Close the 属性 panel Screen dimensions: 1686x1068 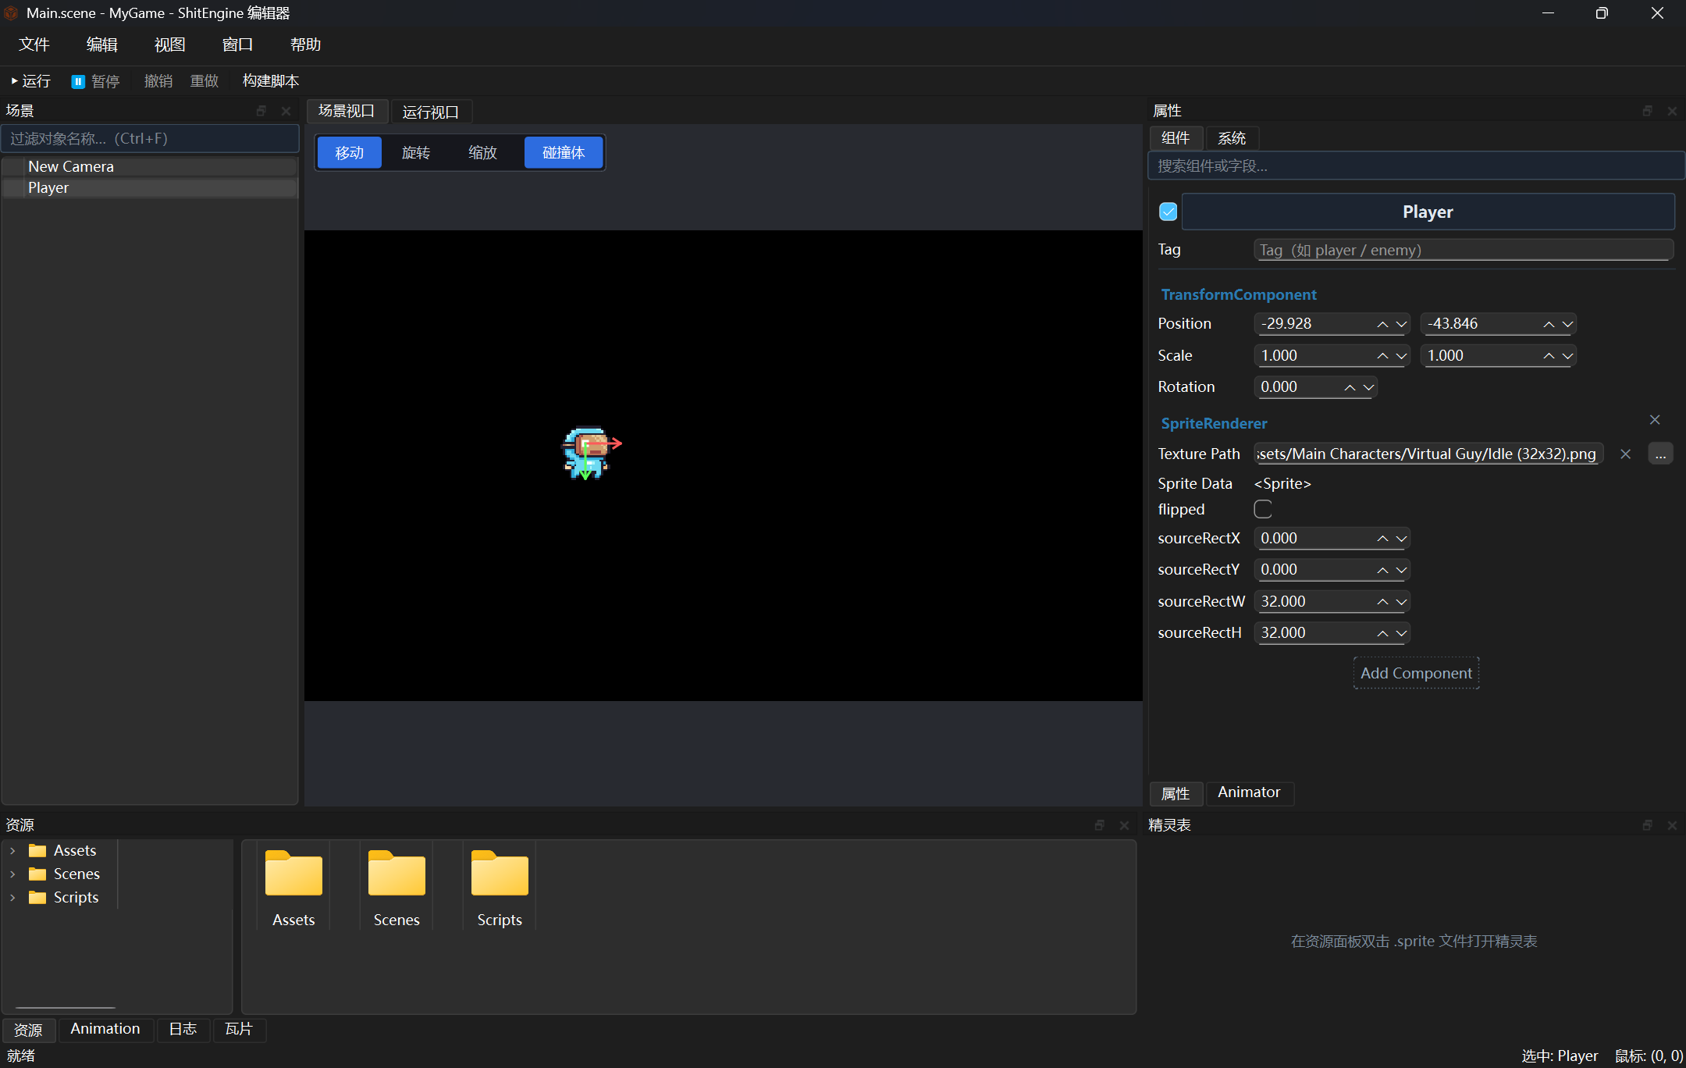pyautogui.click(x=1672, y=111)
